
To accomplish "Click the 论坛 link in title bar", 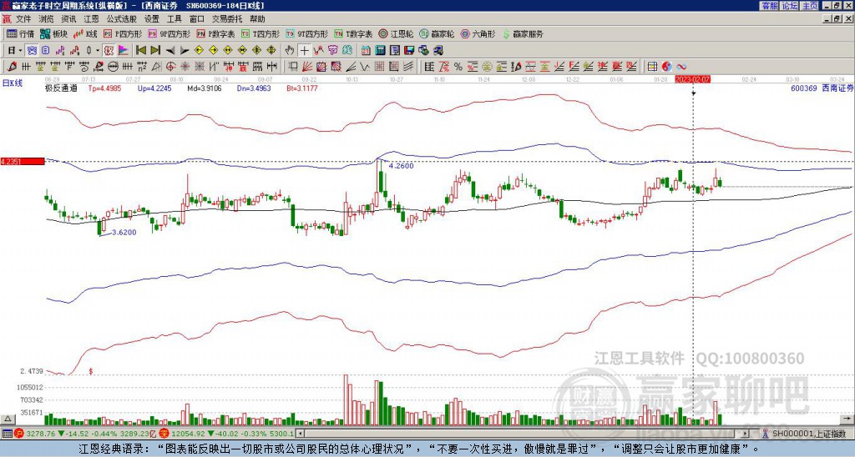I will [x=789, y=6].
